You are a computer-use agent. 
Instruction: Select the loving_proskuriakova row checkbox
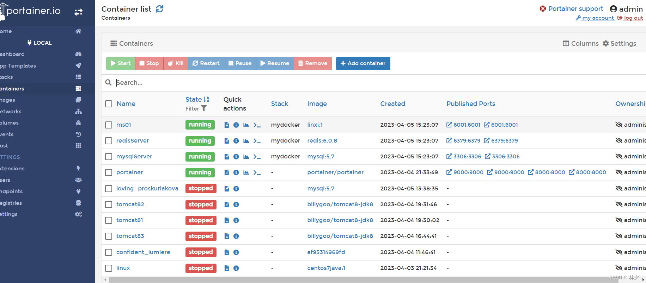coord(109,189)
